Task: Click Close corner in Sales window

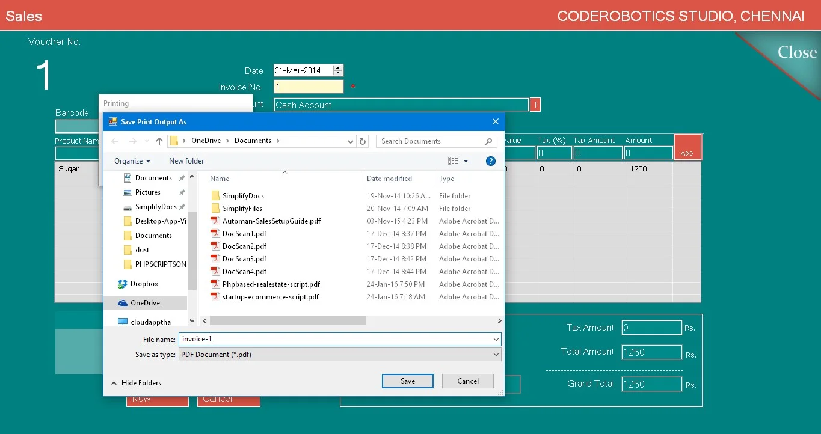Action: 797,52
